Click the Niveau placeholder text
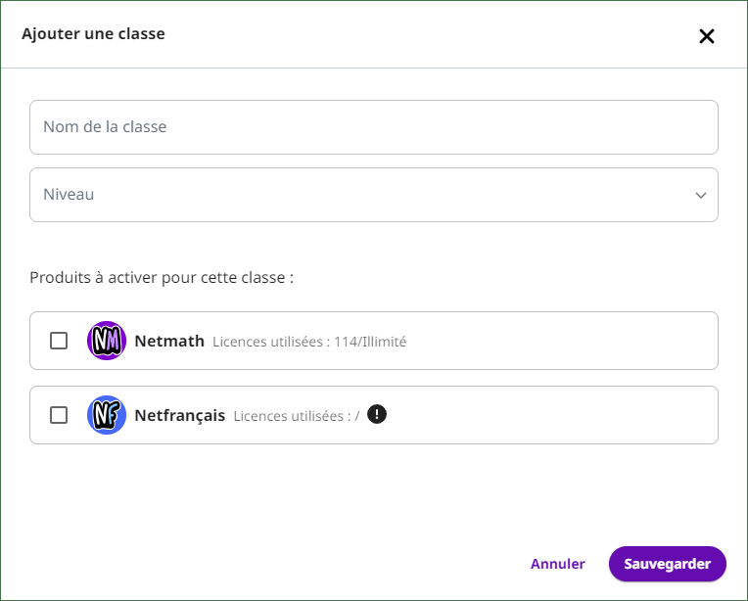The image size is (748, 601). 69,195
